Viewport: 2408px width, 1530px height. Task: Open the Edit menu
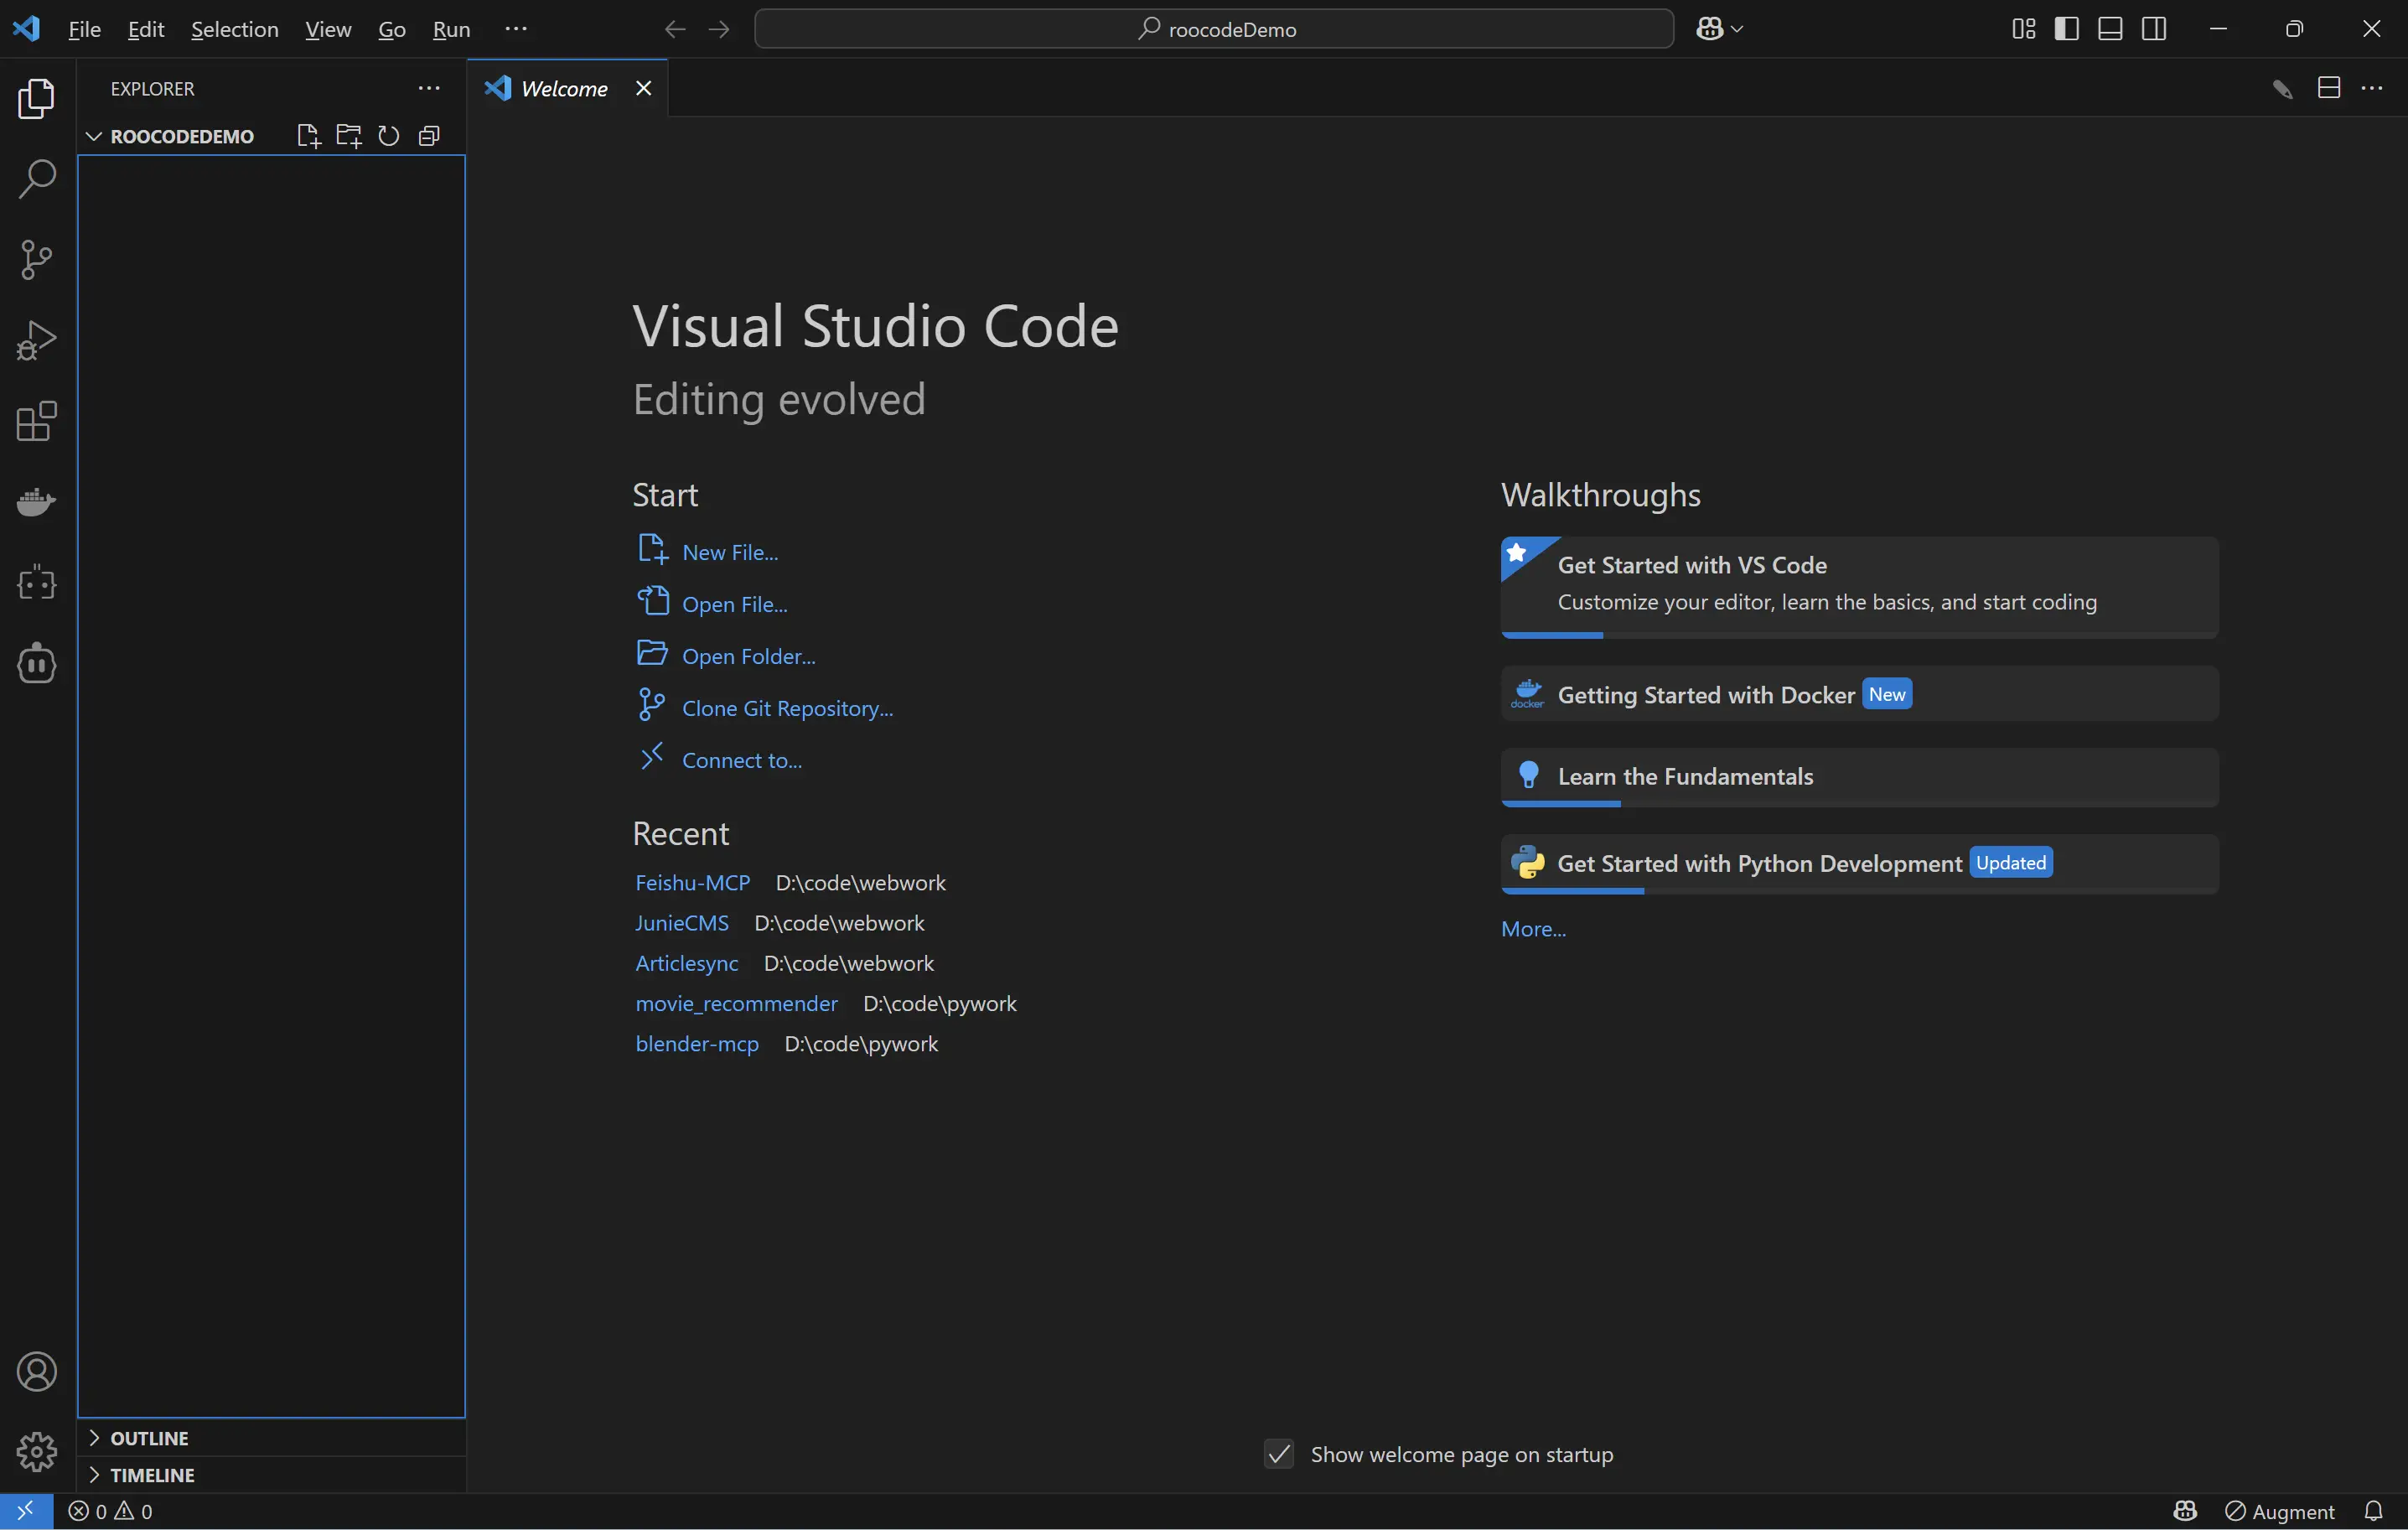(146, 29)
